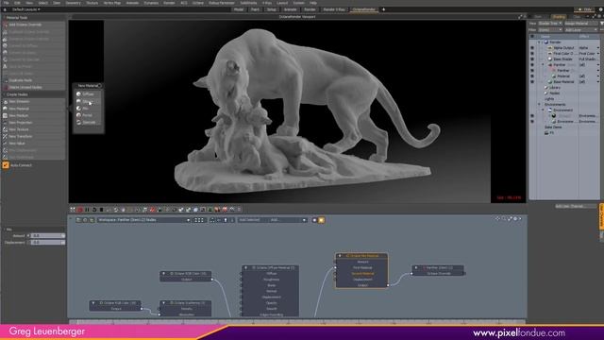Click the yellow highlighted icon in node editor toolbar
Image resolution: width=604 pixels, height=340 pixels.
(321, 220)
